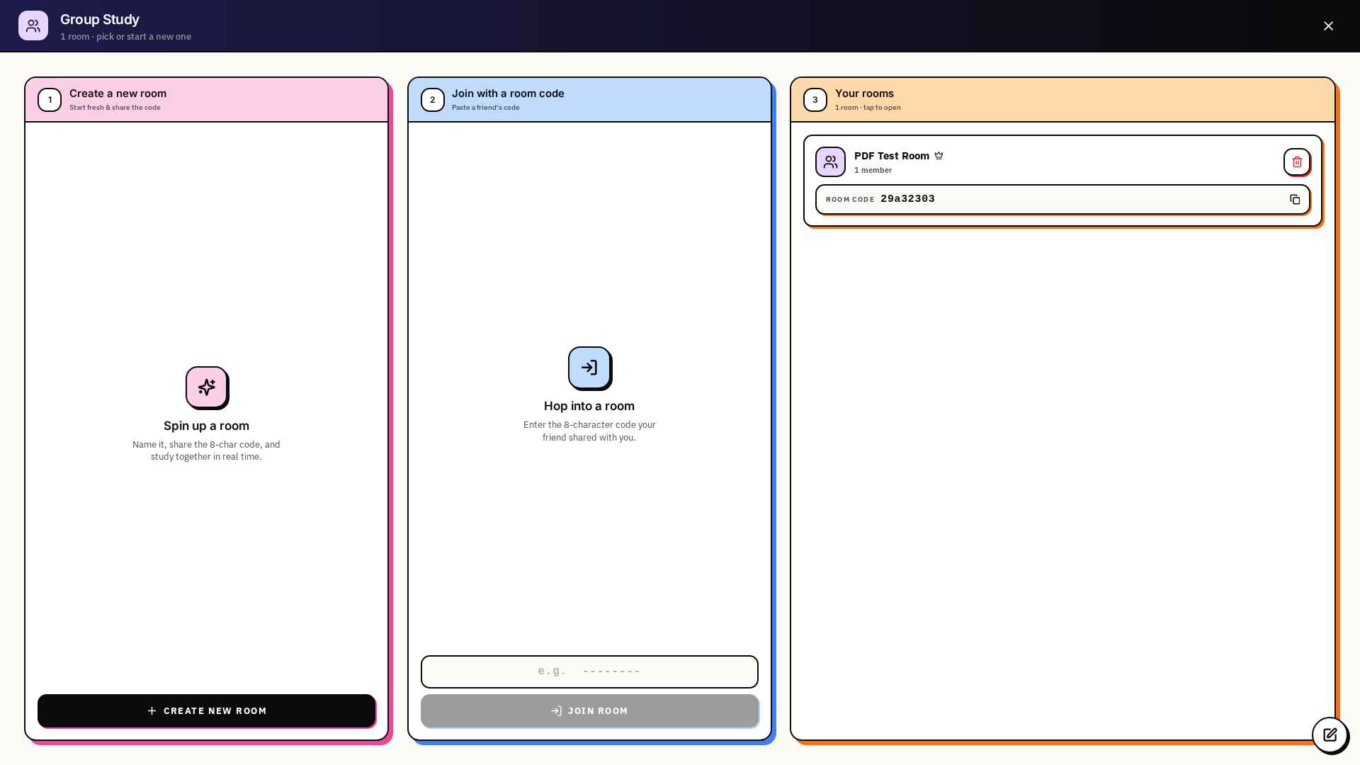Click 'Paste a friend's code' subtitle
The height and width of the screenshot is (765, 1360).
(486, 108)
